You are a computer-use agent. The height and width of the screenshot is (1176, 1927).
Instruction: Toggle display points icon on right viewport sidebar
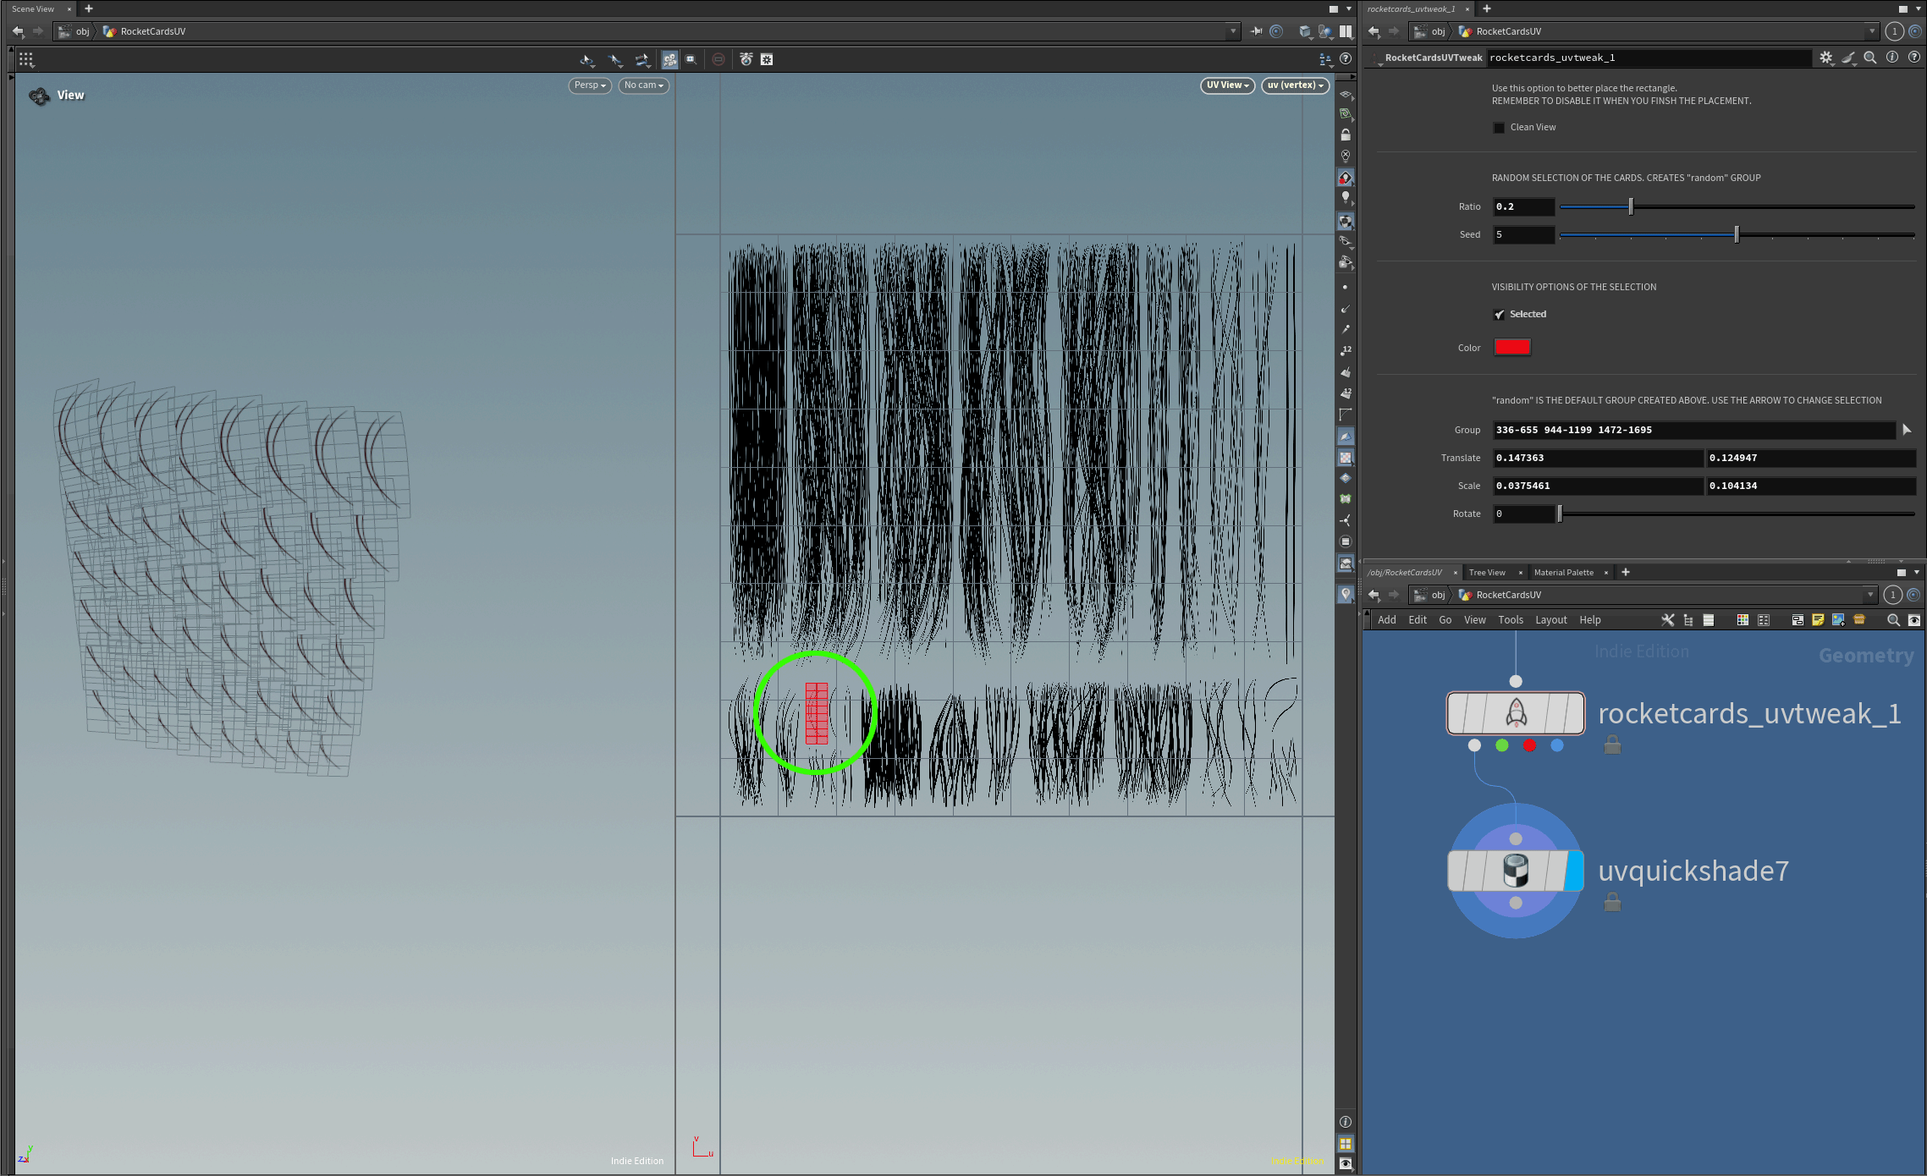pyautogui.click(x=1345, y=288)
